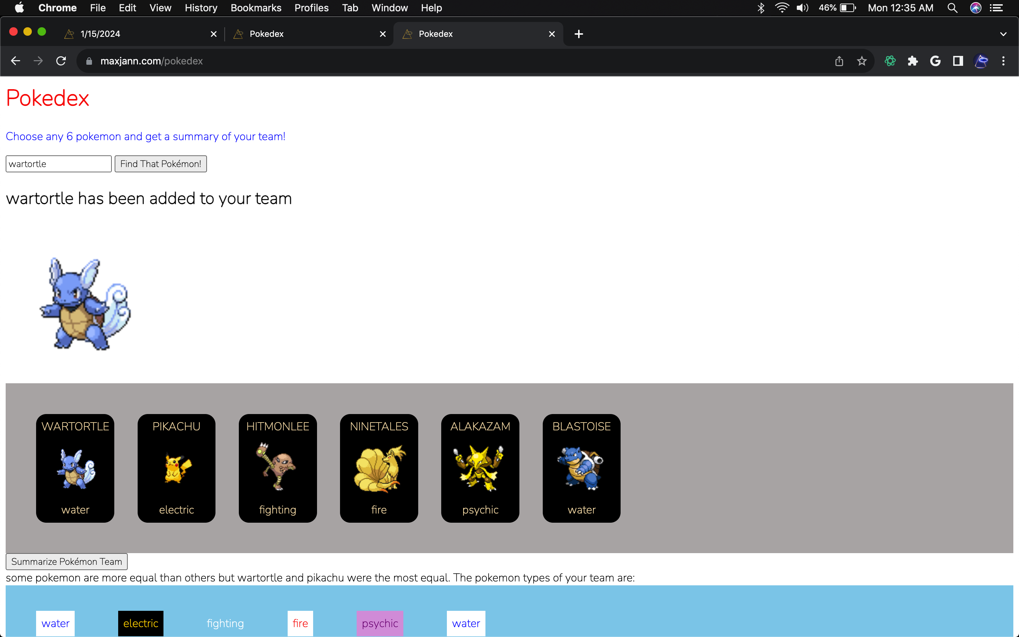
Task: Open the History menu
Action: click(201, 8)
